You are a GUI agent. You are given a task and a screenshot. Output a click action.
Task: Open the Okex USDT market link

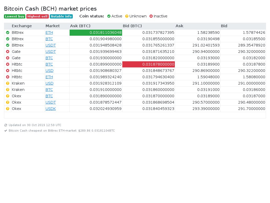[51, 102]
